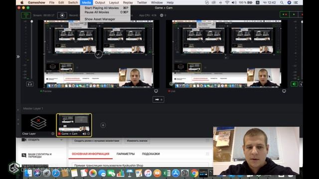Adjust the left preview audio volume slider
The width and height of the screenshot is (319, 179).
tap(32, 21)
